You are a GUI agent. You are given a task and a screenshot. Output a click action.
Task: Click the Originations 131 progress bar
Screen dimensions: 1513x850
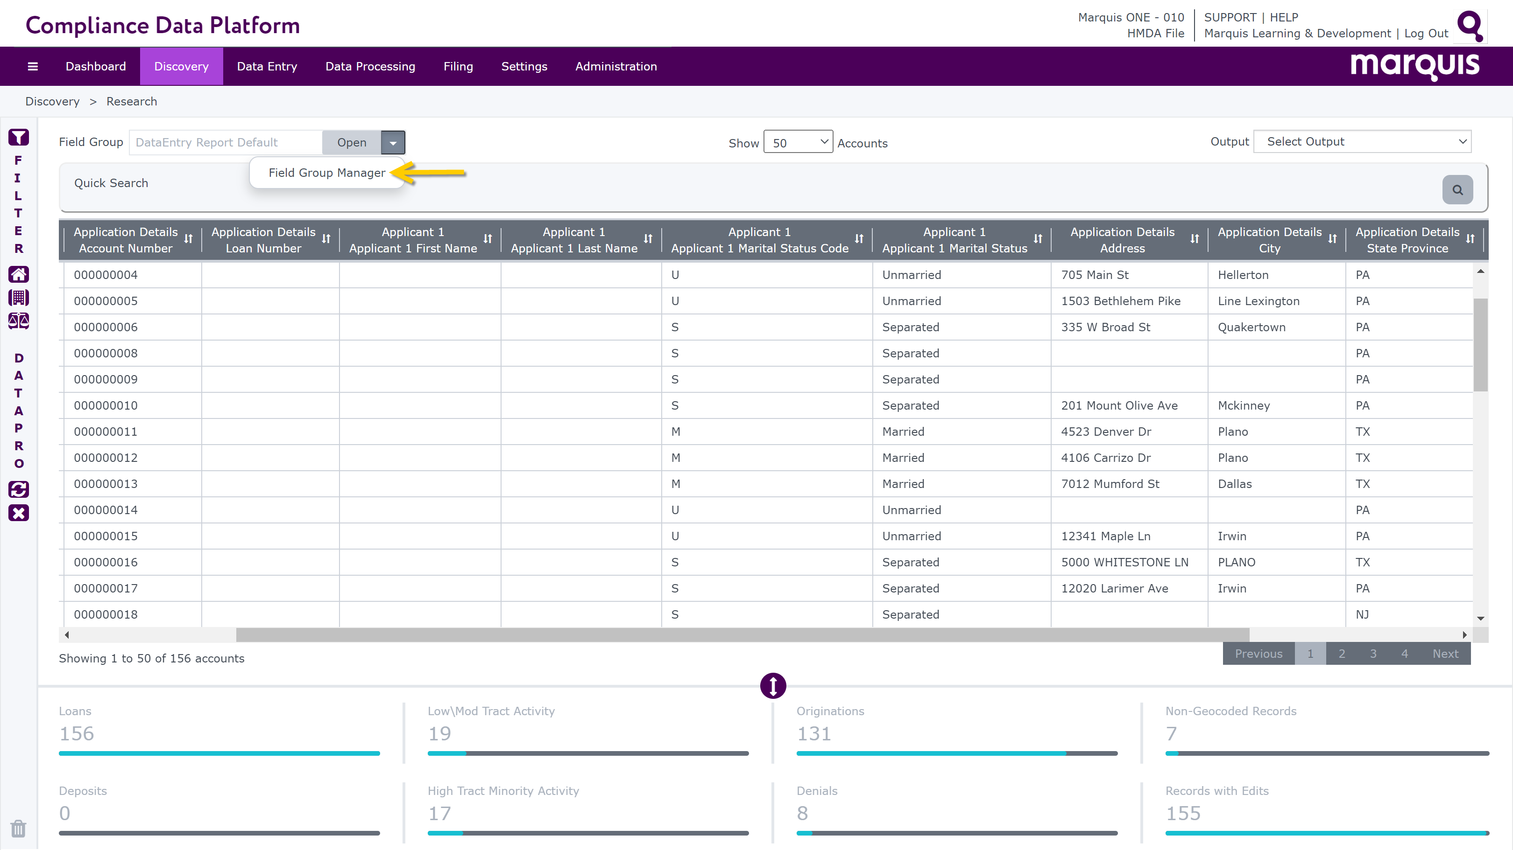[957, 753]
